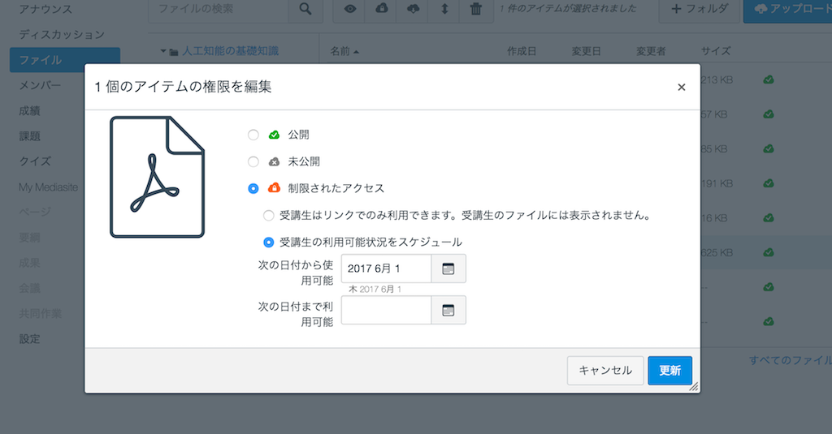
Task: Open クイズ in course navigation
Action: 35,161
